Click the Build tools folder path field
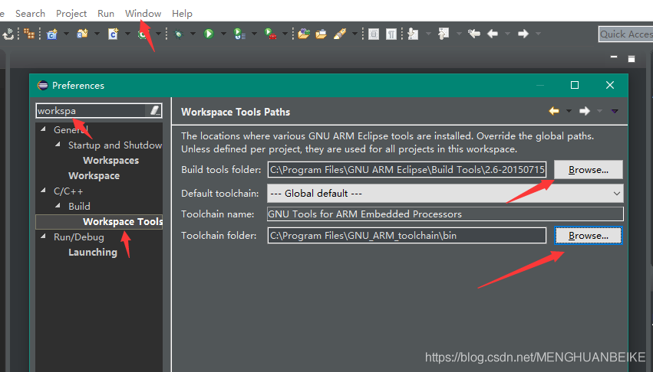The image size is (653, 372). [x=407, y=170]
